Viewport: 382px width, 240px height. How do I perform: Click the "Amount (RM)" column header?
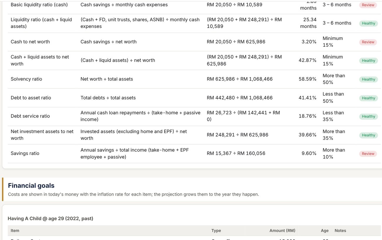pyautogui.click(x=282, y=231)
